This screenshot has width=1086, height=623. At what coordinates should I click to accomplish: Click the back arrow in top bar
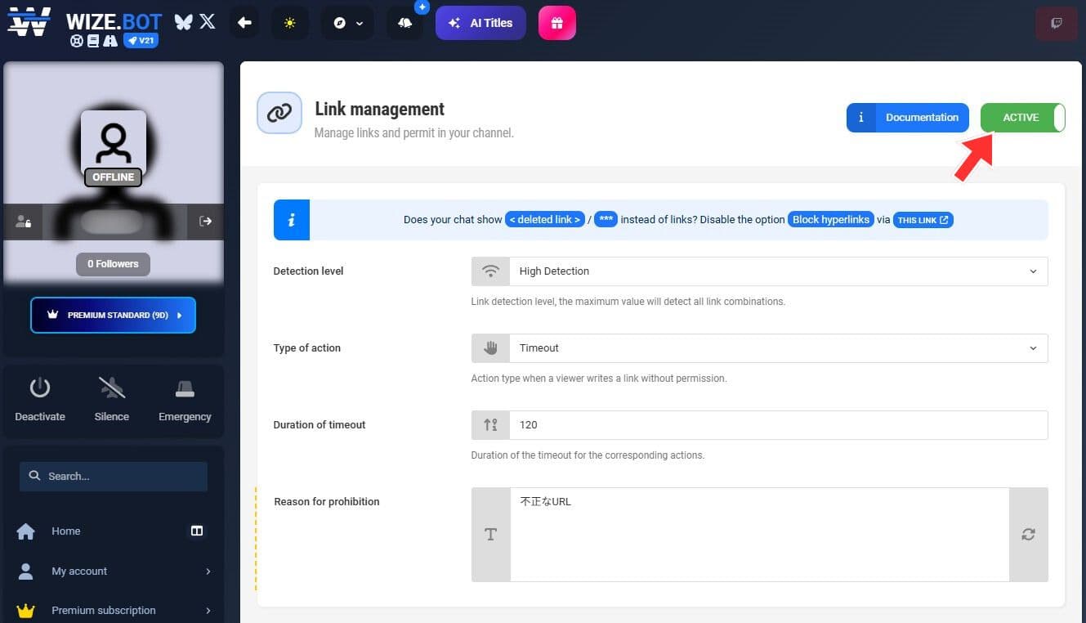(244, 23)
